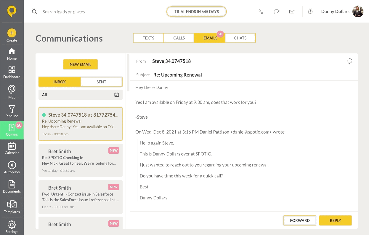This screenshot has width=369, height=235.
Task: Switch to the TEXTS tab
Action: click(x=148, y=38)
